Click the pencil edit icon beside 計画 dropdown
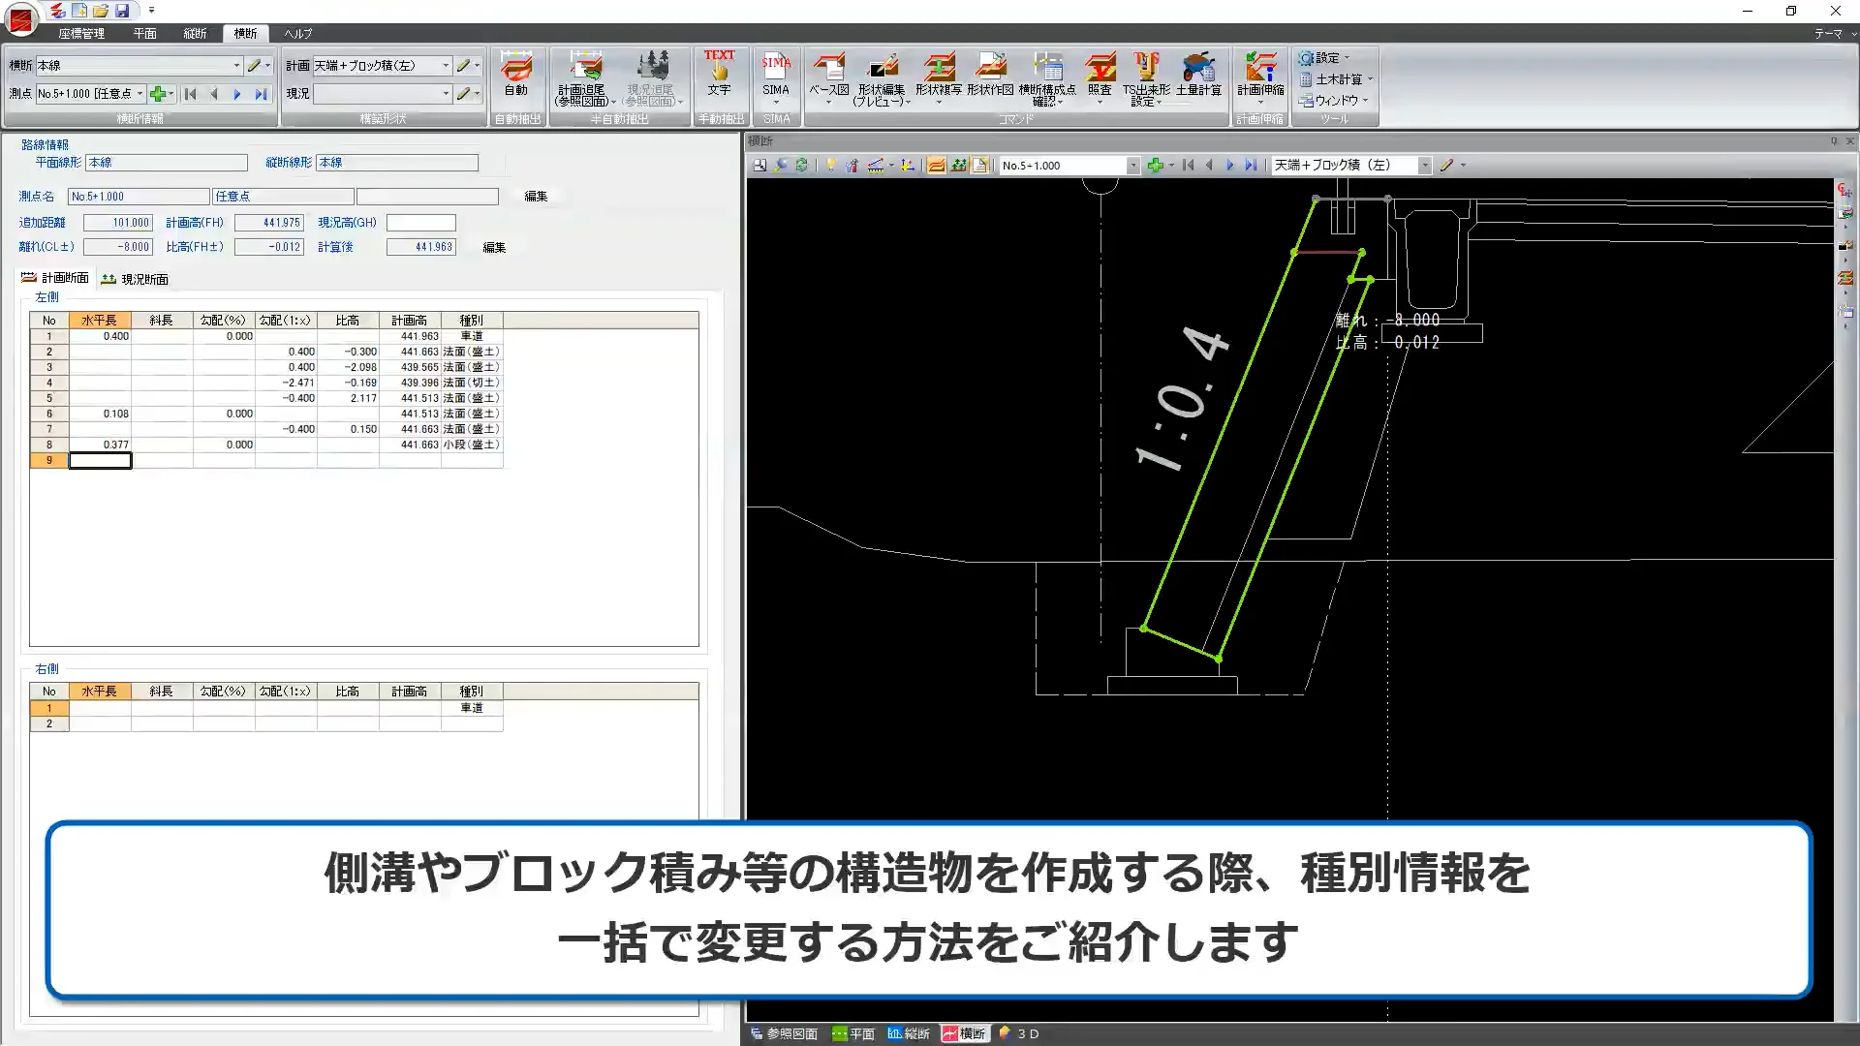The image size is (1860, 1046). click(463, 65)
